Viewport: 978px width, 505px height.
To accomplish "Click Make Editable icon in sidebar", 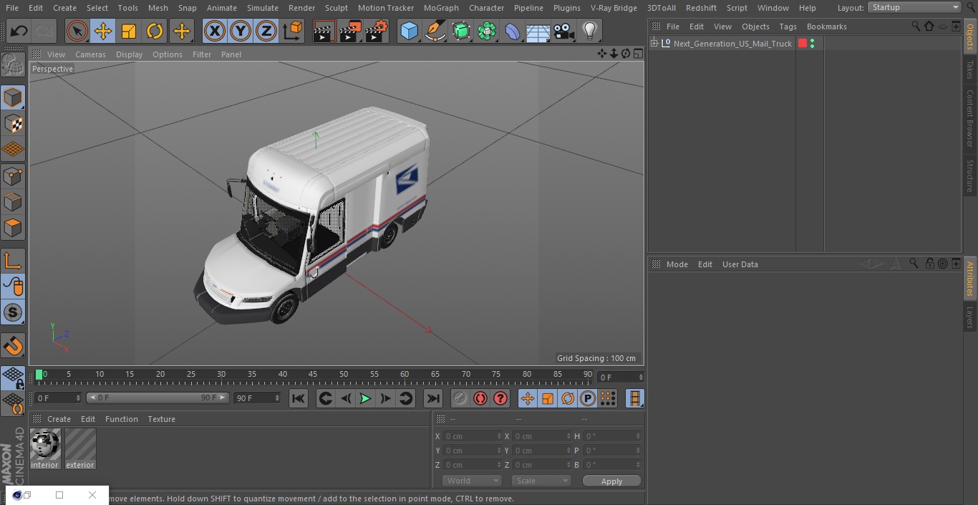I will pos(13,66).
